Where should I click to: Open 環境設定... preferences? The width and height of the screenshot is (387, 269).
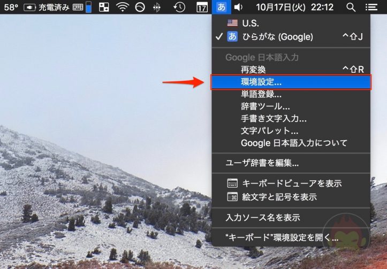click(291, 82)
